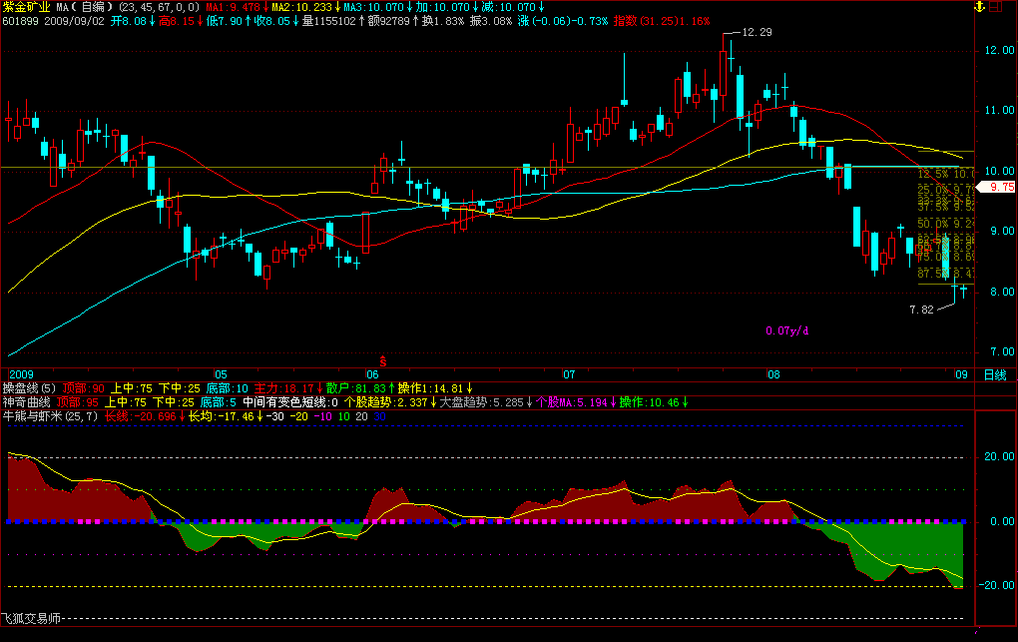Click the 中间有变色短线:0 label
1018x642 pixels.
tap(289, 403)
